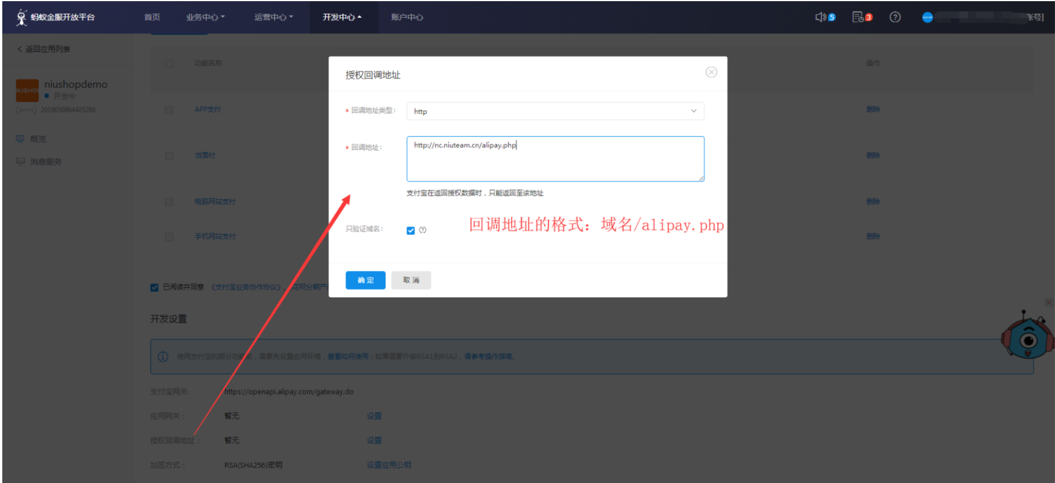
Task: Click the Ant Financial open platform logo
Action: coord(55,17)
